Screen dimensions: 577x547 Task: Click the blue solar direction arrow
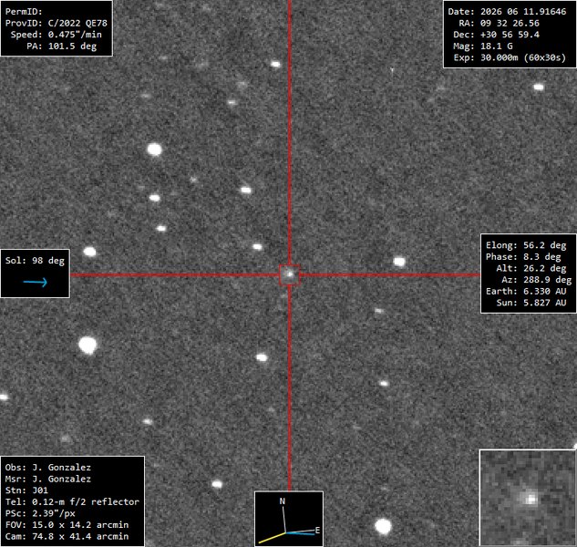[x=36, y=283]
